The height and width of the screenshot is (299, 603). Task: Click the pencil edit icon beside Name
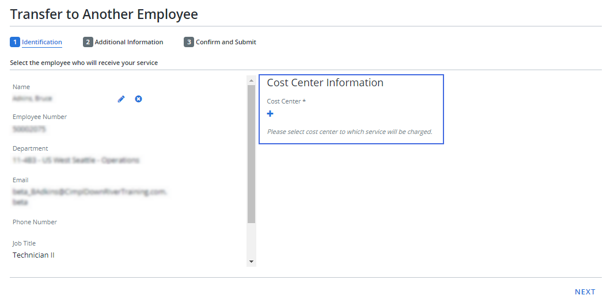tap(121, 99)
